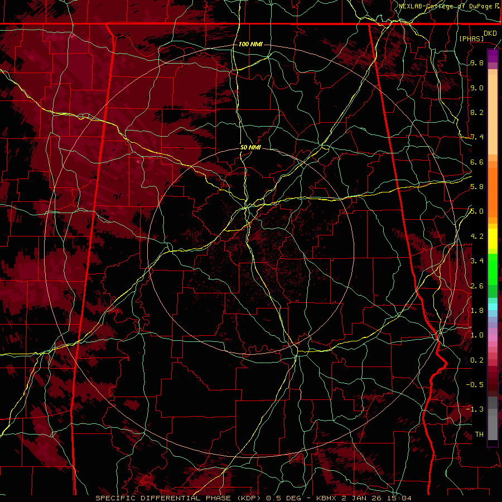Select the 5.0 scale value

(477, 211)
